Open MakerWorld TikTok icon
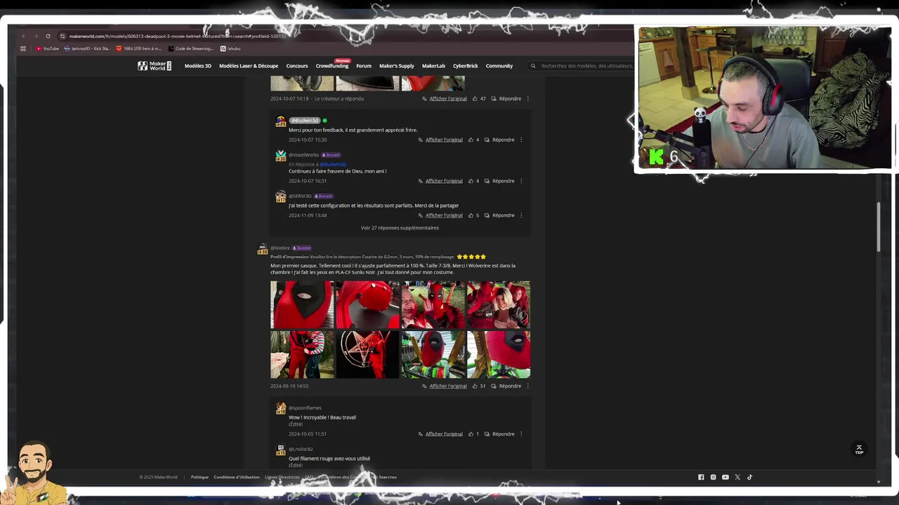Image resolution: width=899 pixels, height=505 pixels. point(749,478)
